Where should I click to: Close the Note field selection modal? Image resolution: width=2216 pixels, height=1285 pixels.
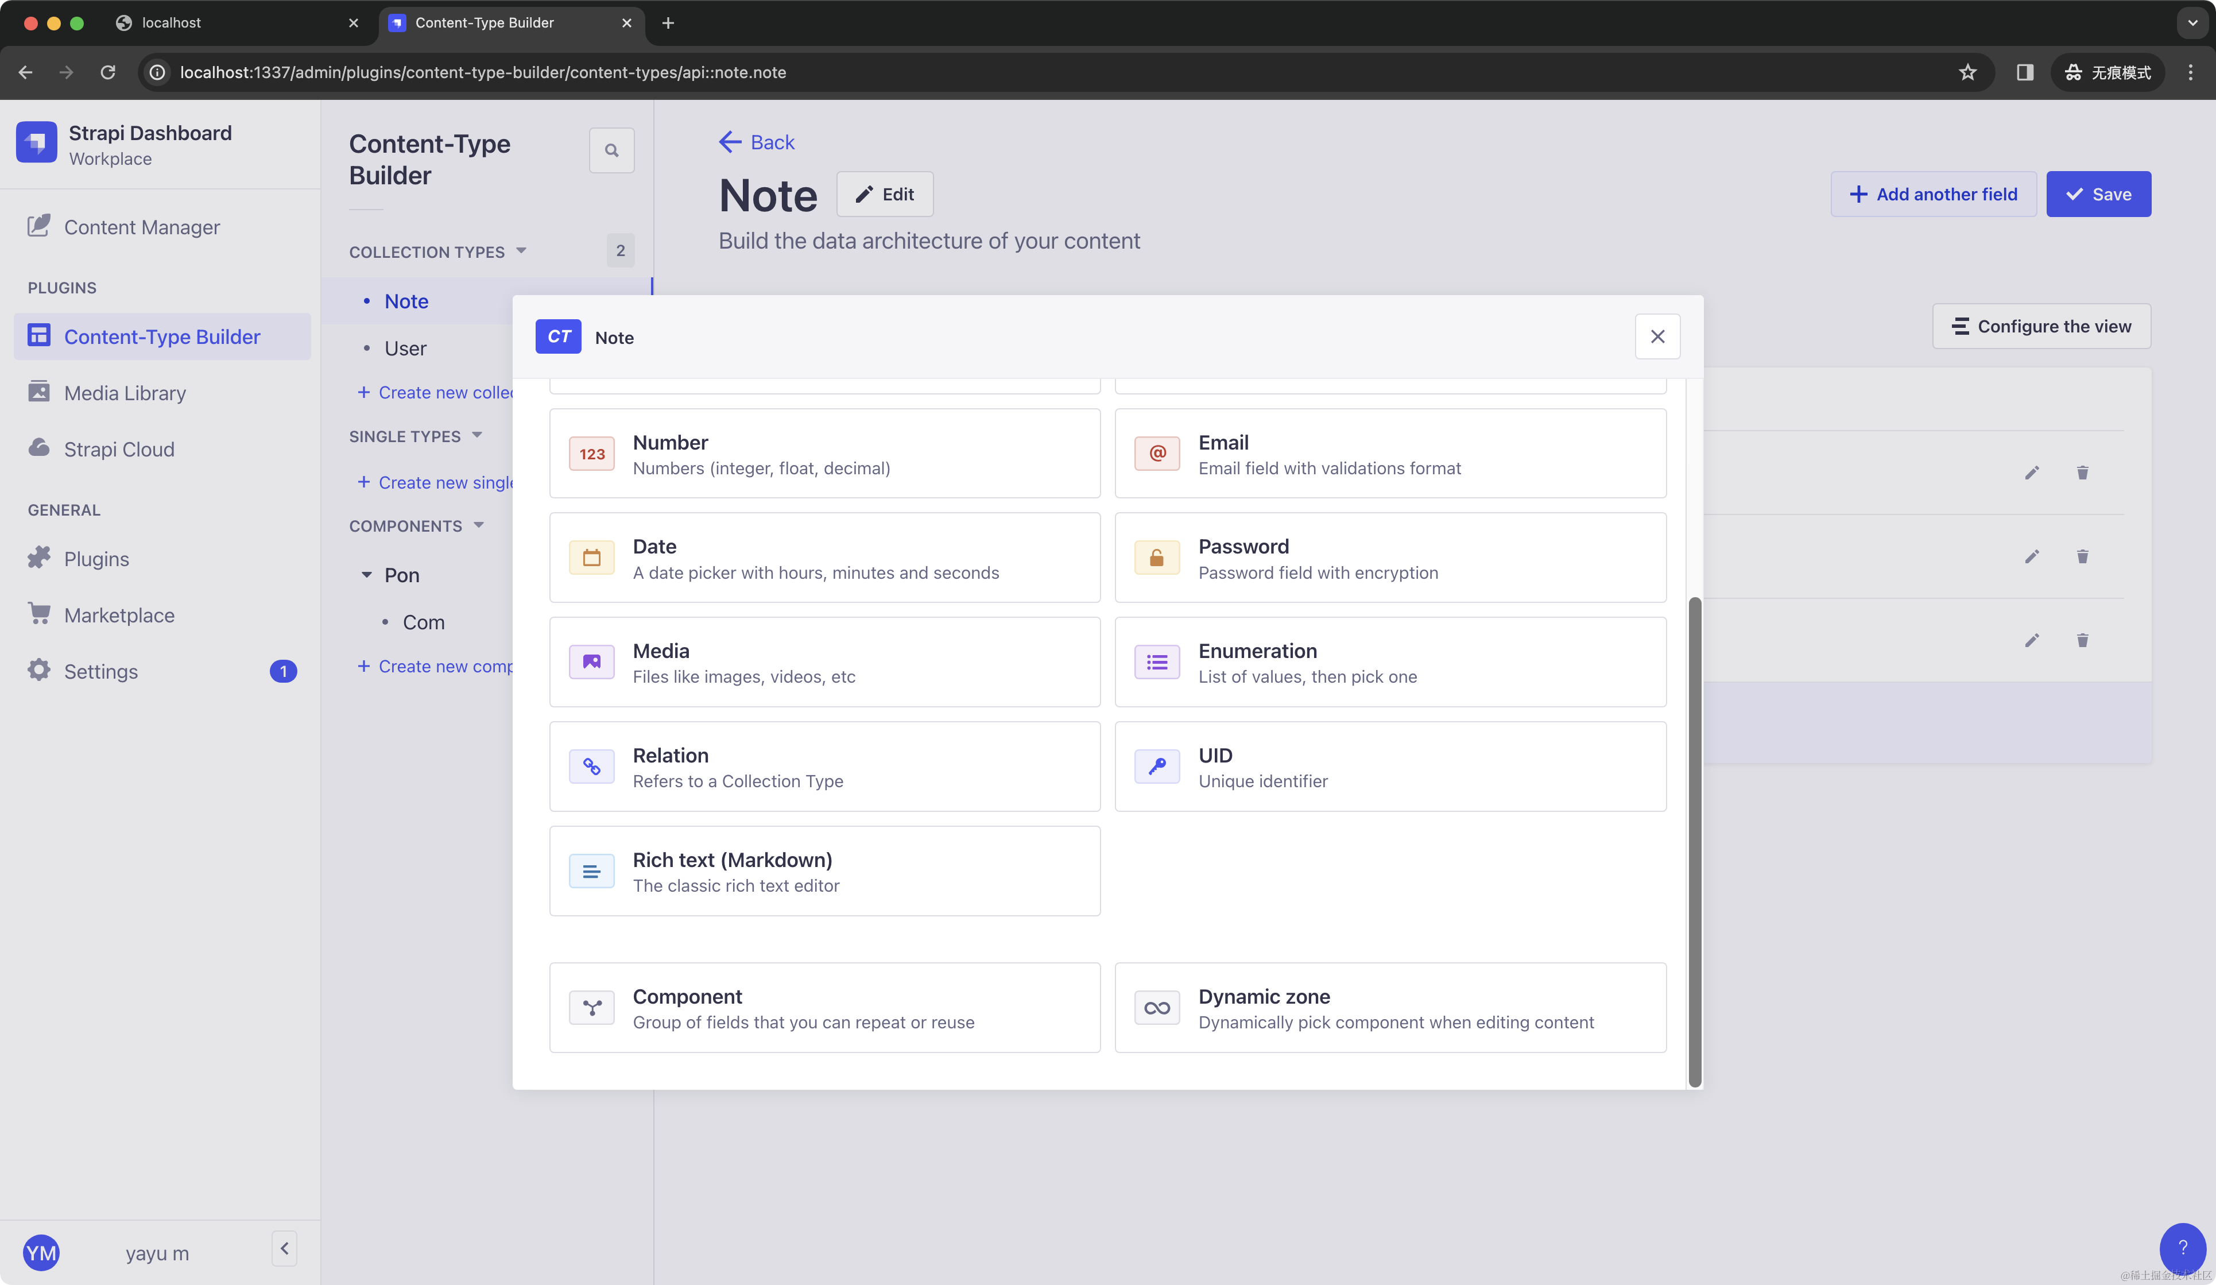coord(1657,337)
